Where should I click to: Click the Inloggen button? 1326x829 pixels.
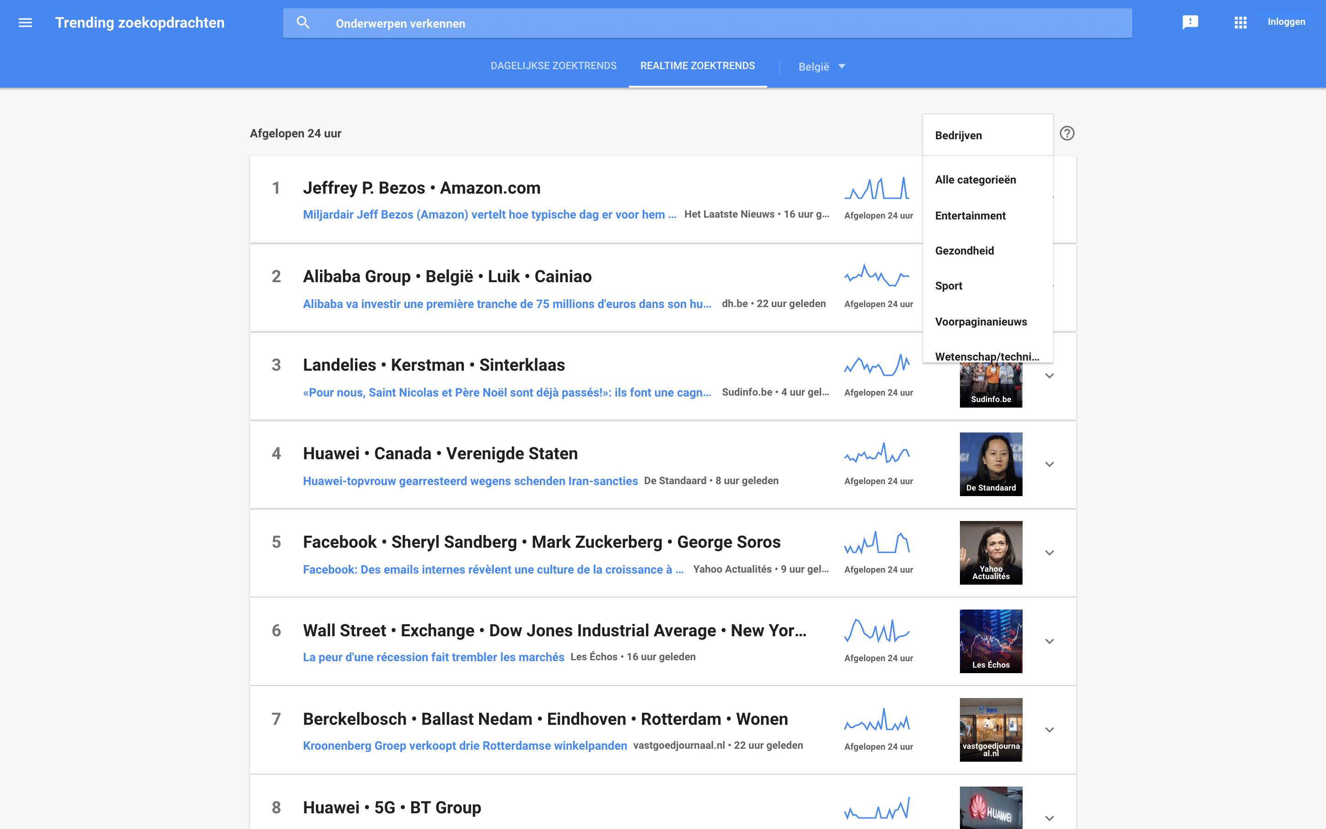[x=1286, y=22]
